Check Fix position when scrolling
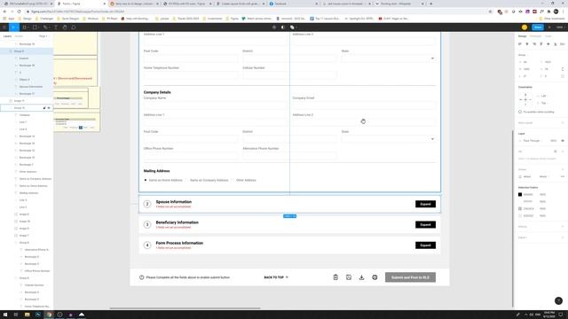This screenshot has width=568, height=319. click(520, 112)
